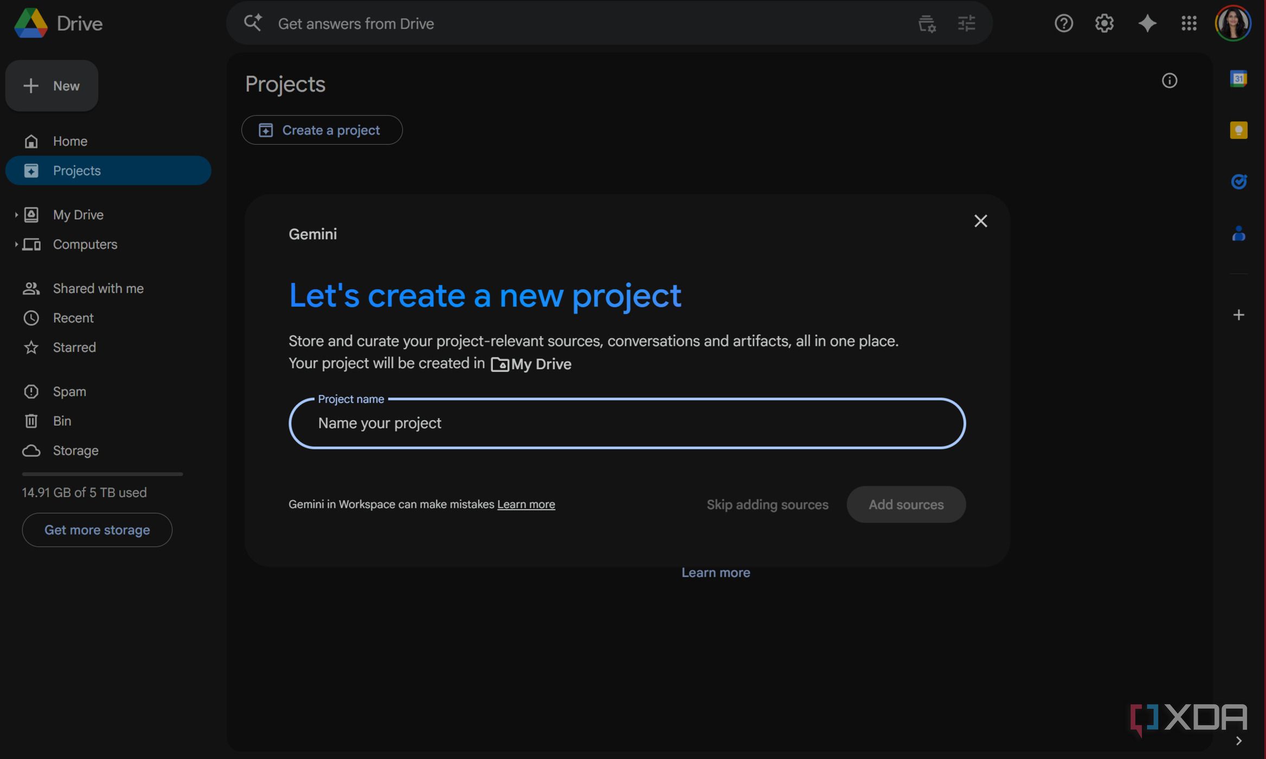Get add-ons with the plus icon
Viewport: 1266px width, 759px height.
pyautogui.click(x=1238, y=315)
